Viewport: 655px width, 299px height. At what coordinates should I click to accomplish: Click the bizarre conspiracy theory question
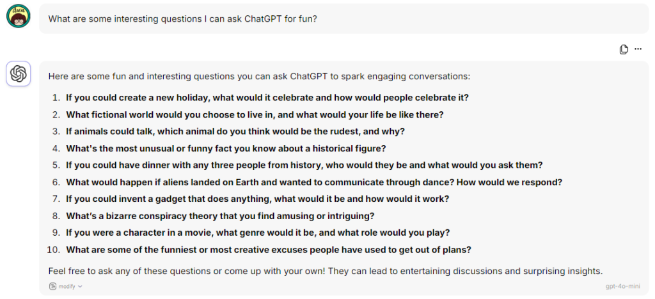coord(220,217)
